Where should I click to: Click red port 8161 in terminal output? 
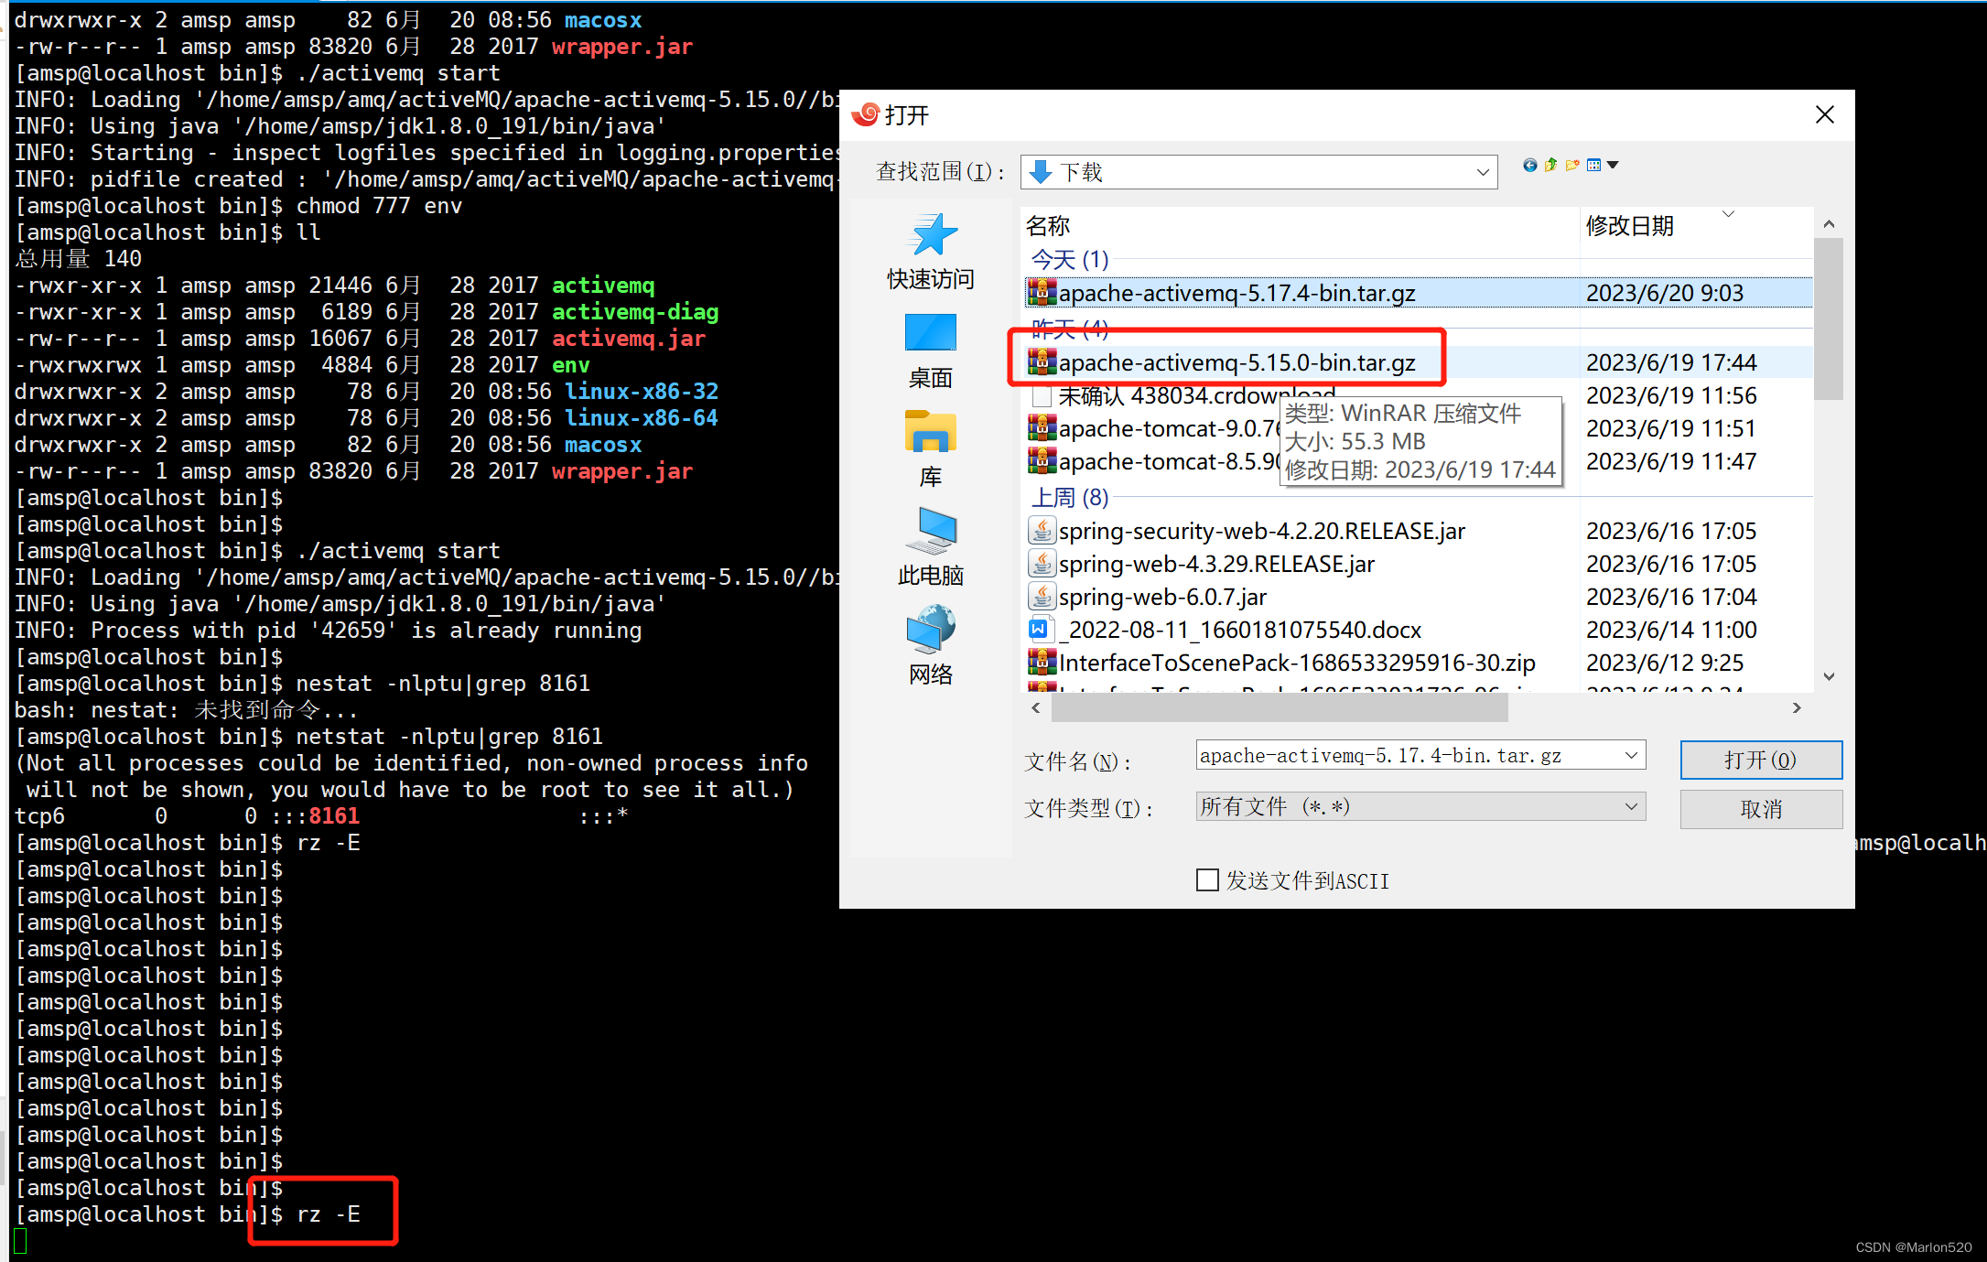point(334,816)
